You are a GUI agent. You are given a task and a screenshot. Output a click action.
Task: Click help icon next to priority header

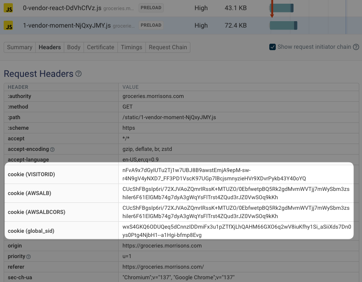coord(28,257)
